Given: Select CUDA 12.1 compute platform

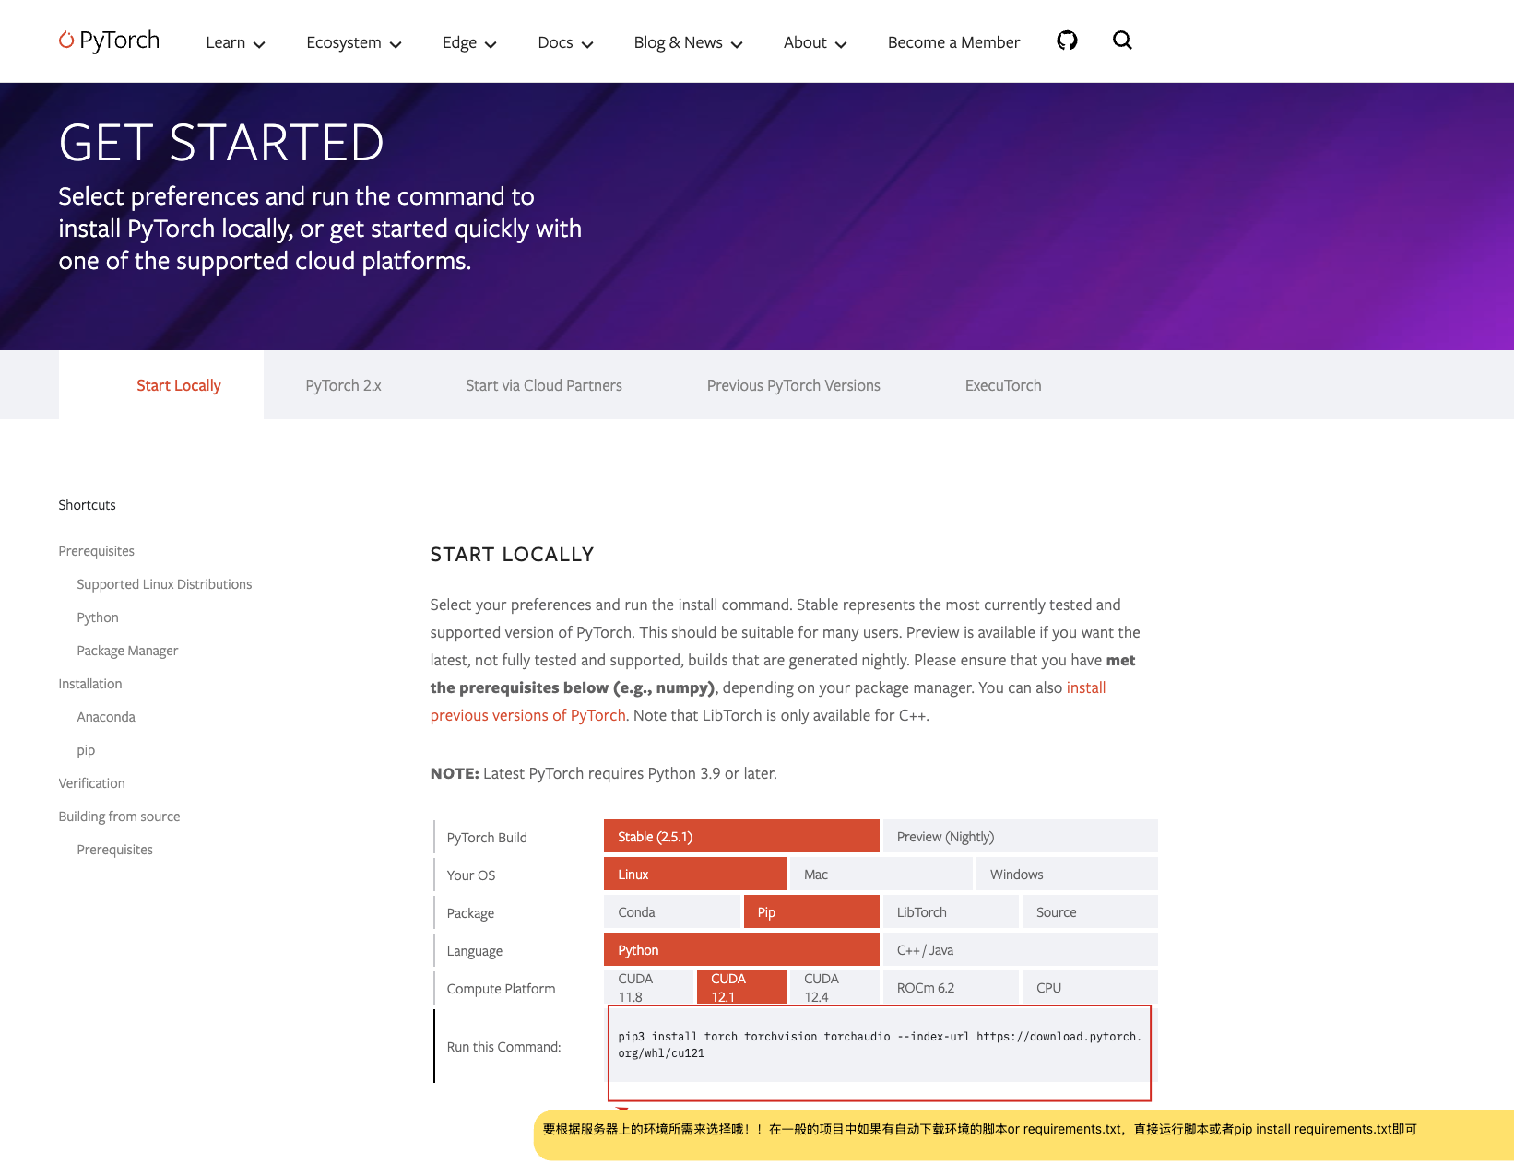Looking at the screenshot, I should (741, 987).
